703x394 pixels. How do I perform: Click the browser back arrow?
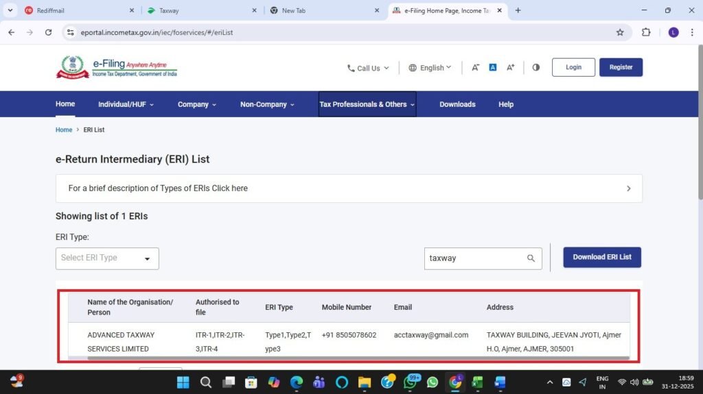pos(11,32)
